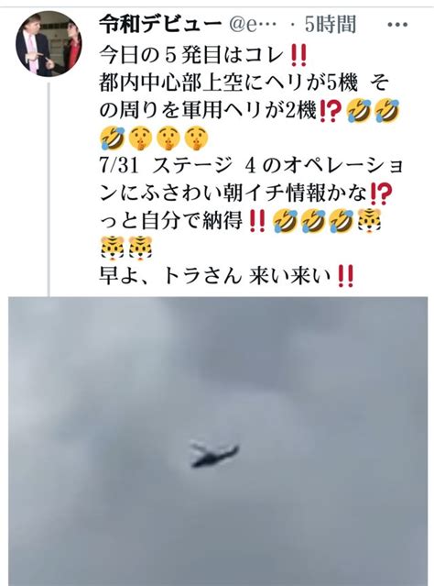Click the 都内中心部上空にヘリが5機 text line
The height and width of the screenshot is (586, 434).
tap(228, 83)
